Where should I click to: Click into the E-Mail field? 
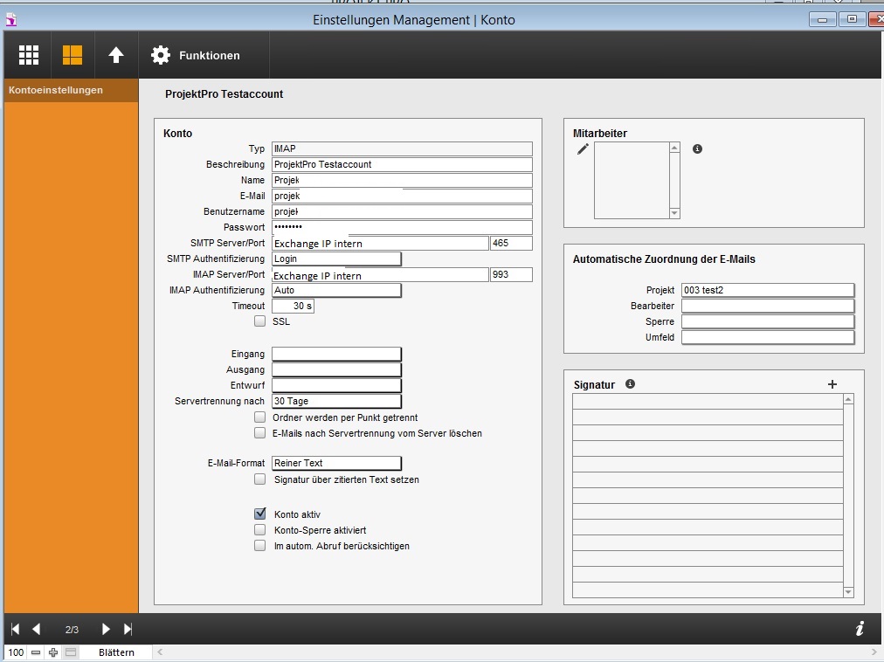coord(402,197)
